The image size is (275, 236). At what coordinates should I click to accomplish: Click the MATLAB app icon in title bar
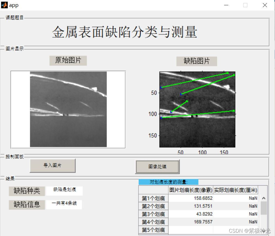coord(4,5)
